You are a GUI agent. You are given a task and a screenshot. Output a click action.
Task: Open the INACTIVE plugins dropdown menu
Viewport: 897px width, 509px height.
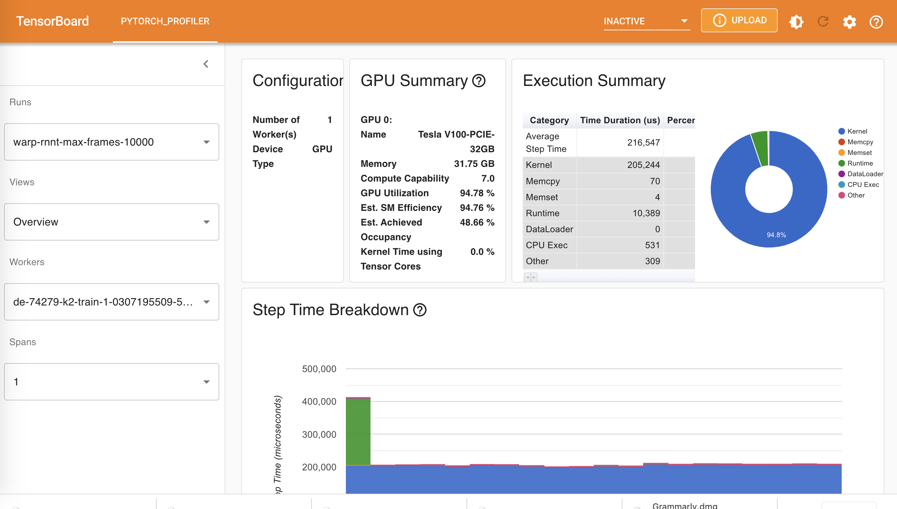[x=646, y=21]
